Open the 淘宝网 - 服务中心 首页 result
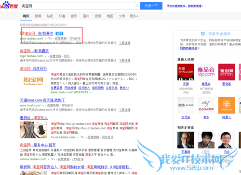Image resolution: width=241 pixels, height=175 pixels. [x=38, y=145]
